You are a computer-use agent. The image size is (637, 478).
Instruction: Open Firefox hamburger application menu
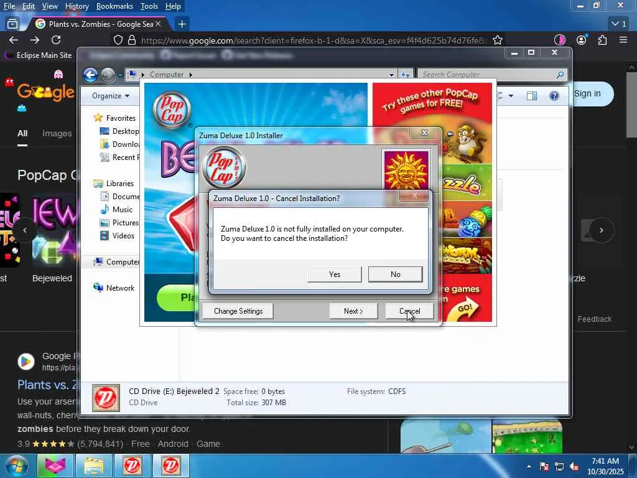pyautogui.click(x=623, y=40)
